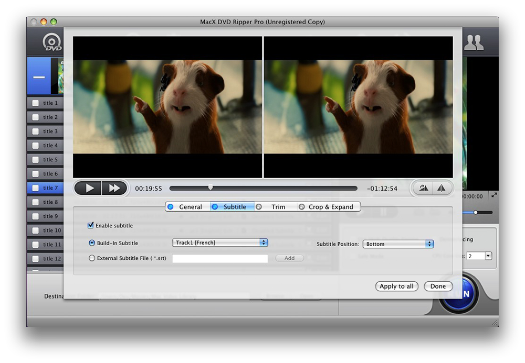This screenshot has height=363, width=525.
Task: Click the two-people users icon
Action: coord(474,43)
